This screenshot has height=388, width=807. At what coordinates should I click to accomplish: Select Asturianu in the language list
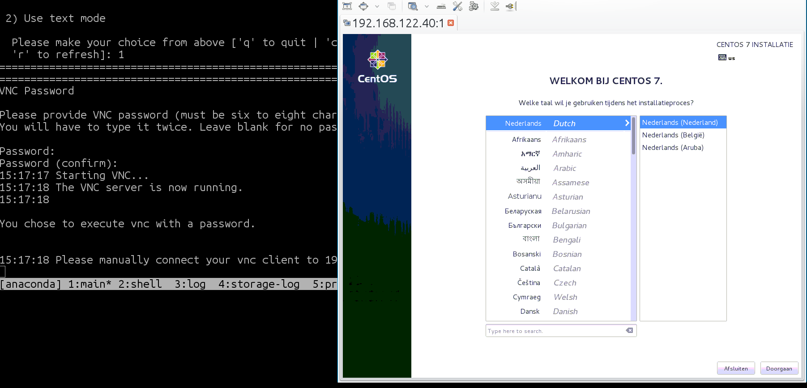coord(558,197)
